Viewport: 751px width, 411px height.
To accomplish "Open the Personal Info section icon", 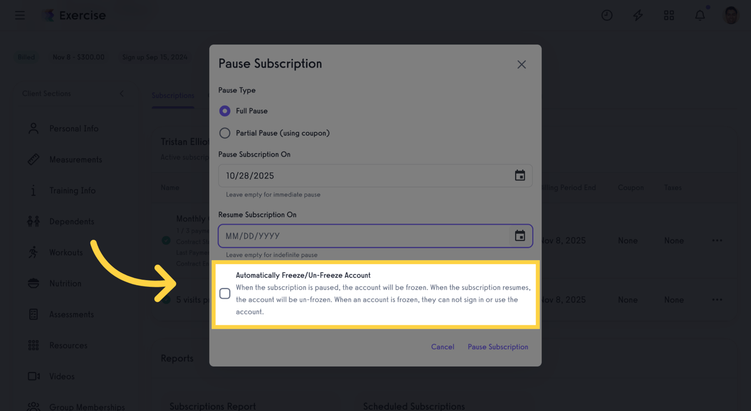I will (33, 128).
